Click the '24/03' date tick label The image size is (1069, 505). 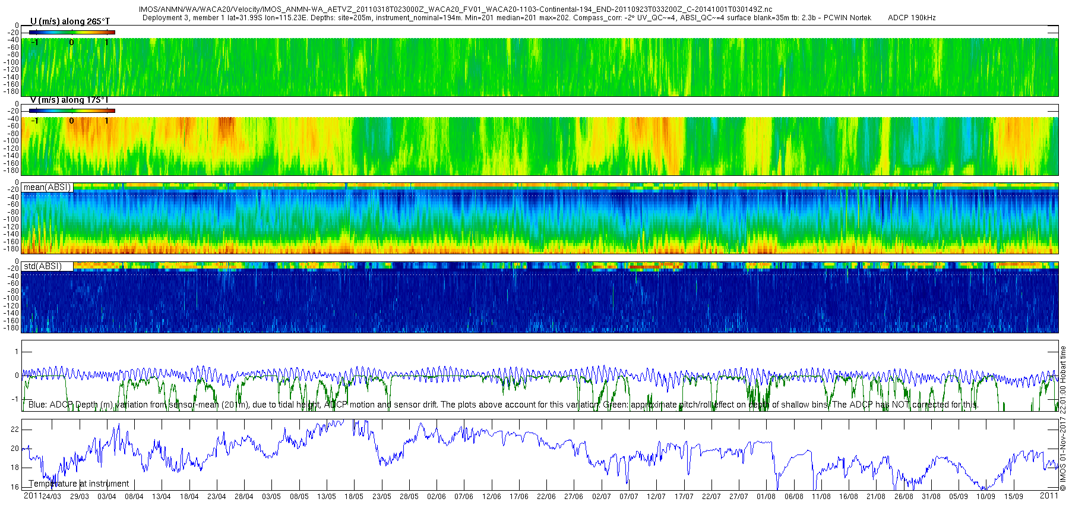52,497
